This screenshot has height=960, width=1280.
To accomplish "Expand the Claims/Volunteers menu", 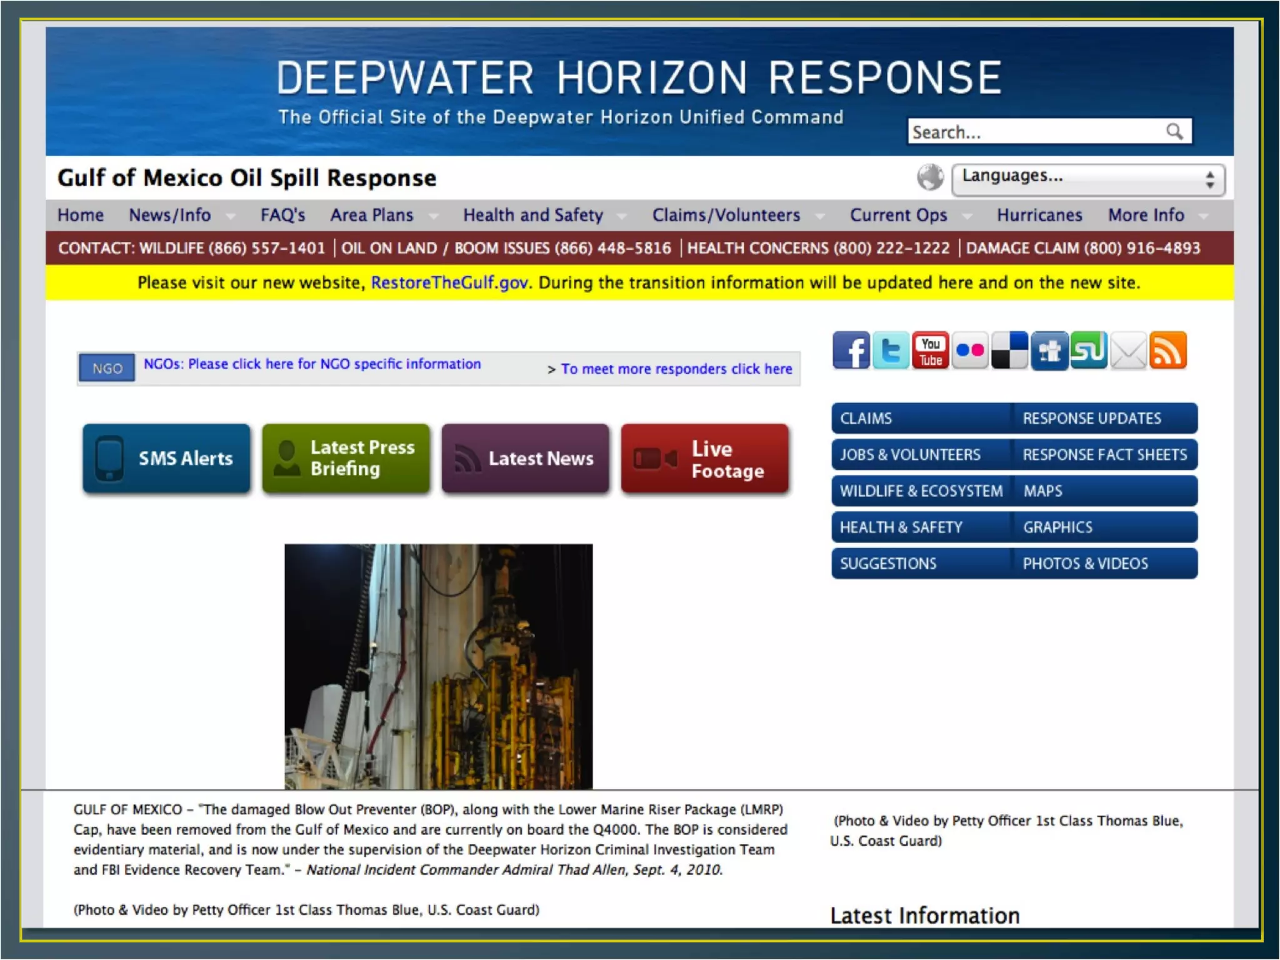I will pos(726,215).
